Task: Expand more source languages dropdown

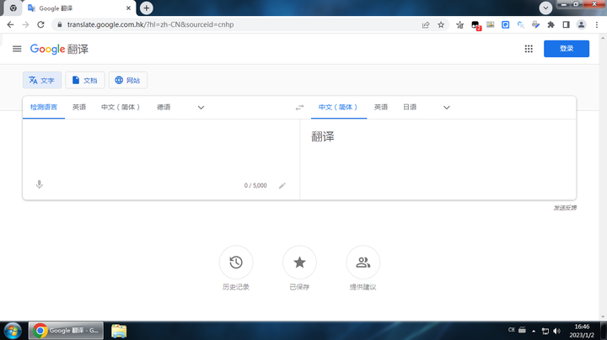Action: [201, 108]
